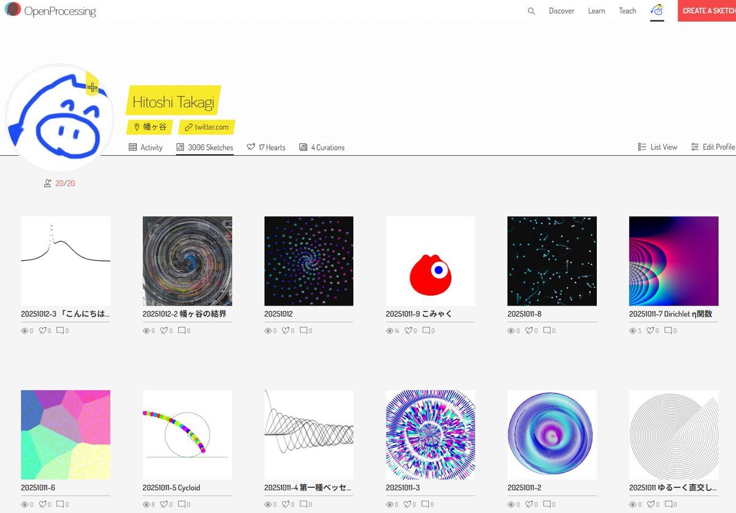This screenshot has height=513, width=736.
Task: Open the 20251012 spiral dots thumbnail
Action: [x=309, y=261]
